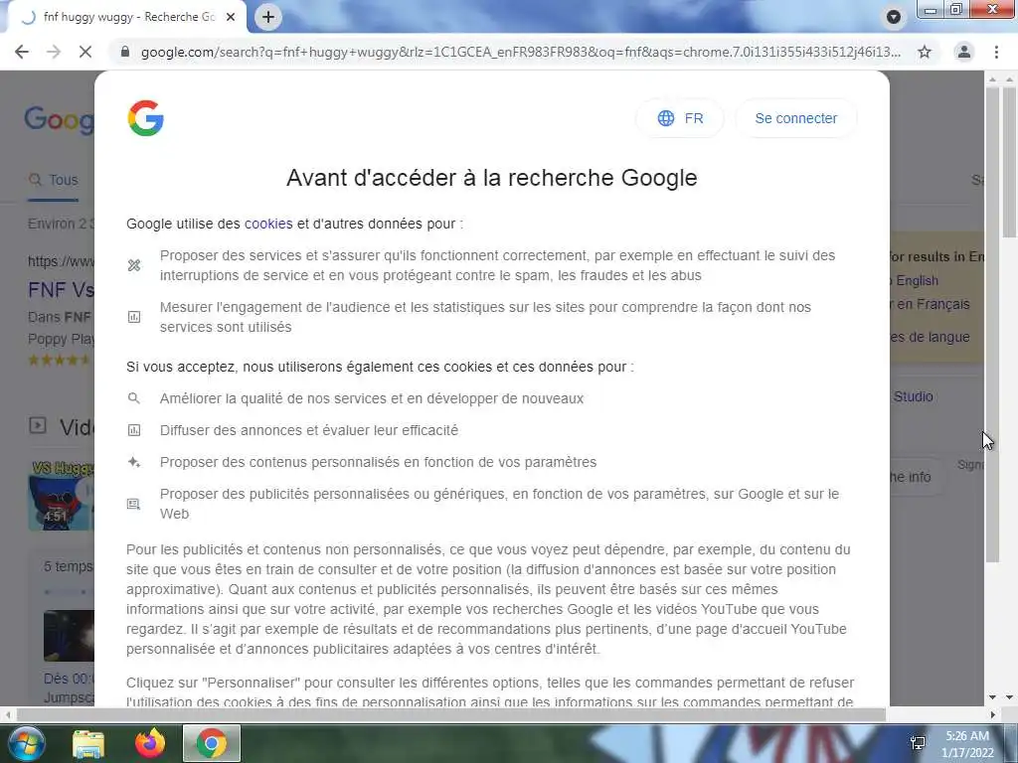Open File Explorer from the taskbar
The height and width of the screenshot is (763, 1018).
point(88,743)
